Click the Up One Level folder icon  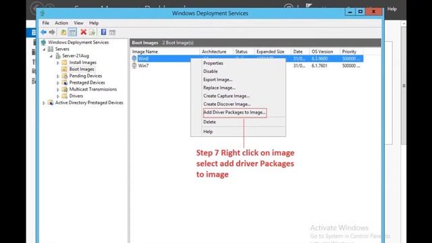63,32
